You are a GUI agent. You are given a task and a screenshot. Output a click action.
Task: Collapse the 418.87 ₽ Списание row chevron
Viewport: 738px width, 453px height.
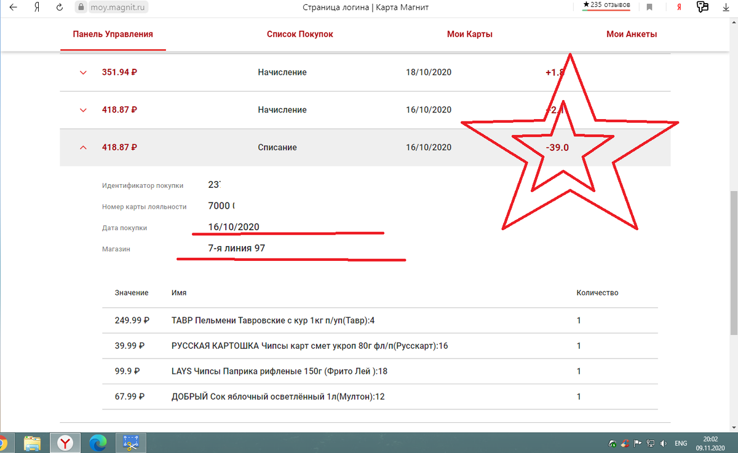point(83,147)
